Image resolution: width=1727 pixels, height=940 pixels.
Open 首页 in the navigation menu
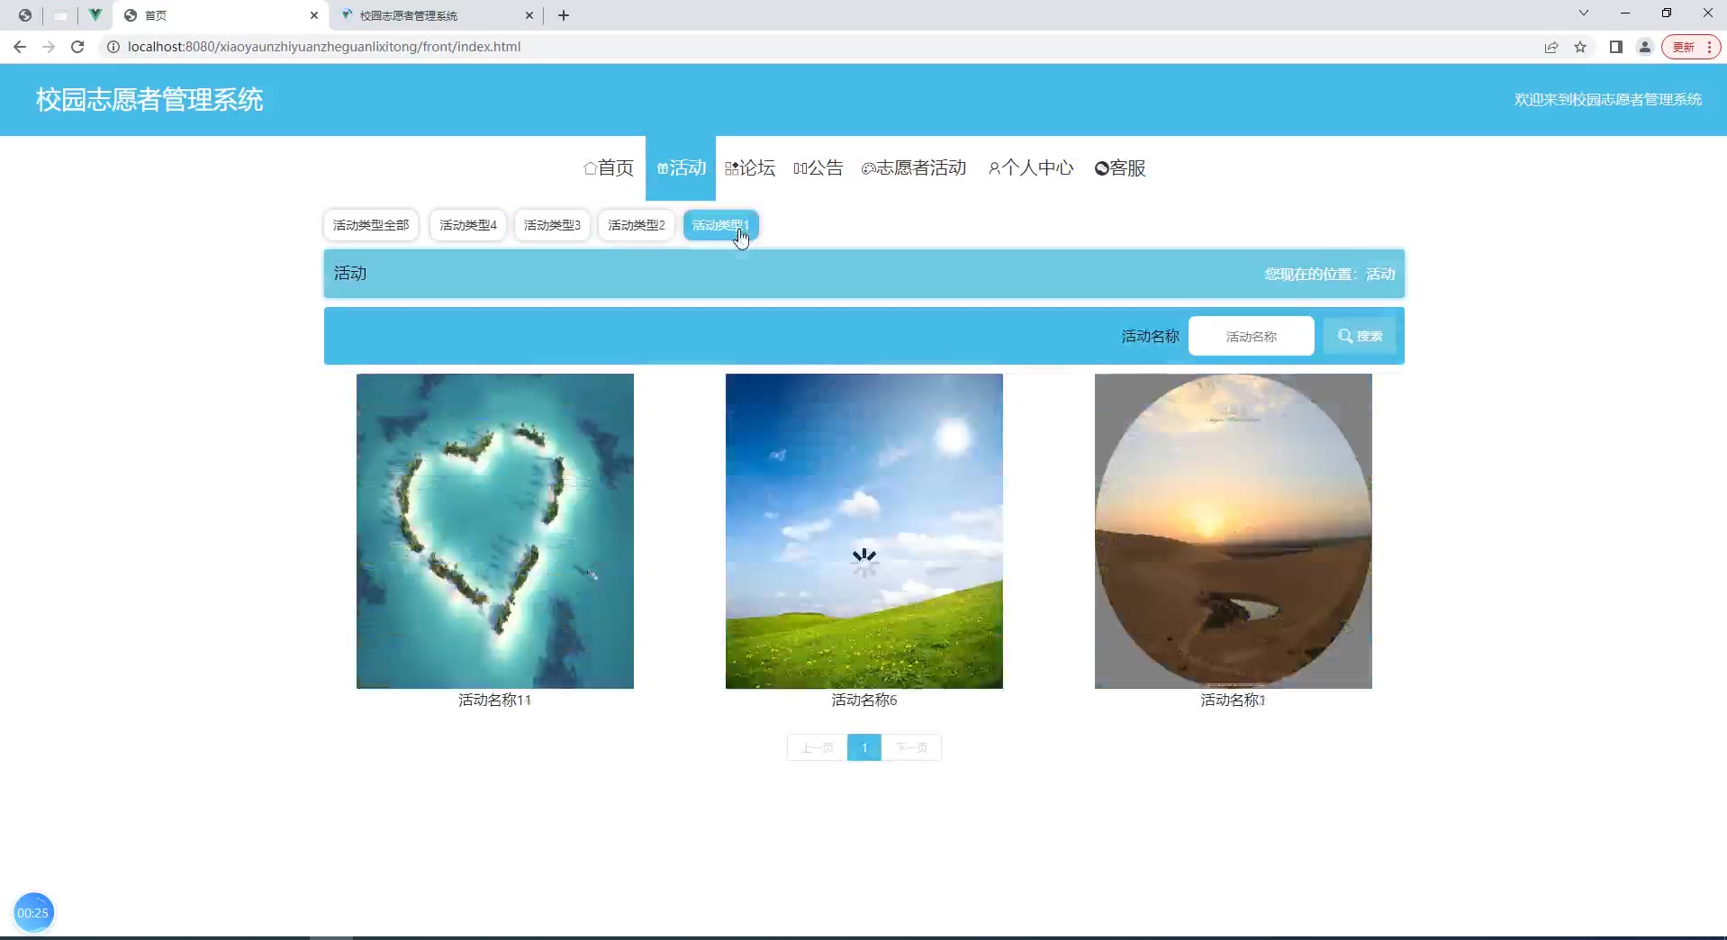click(x=609, y=168)
